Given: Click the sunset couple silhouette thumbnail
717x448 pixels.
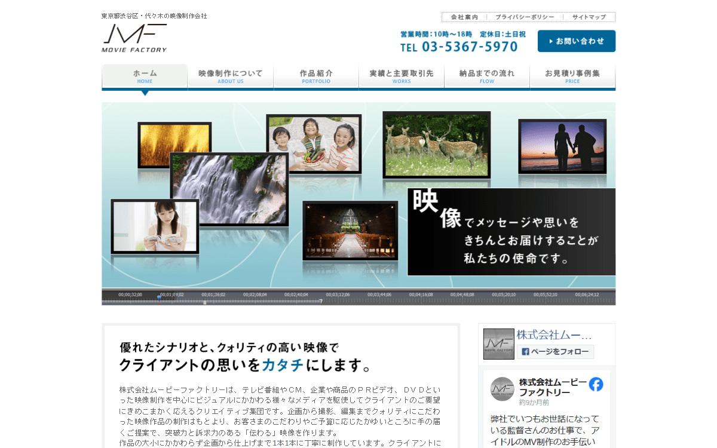Looking at the screenshot, I should click(562, 147).
